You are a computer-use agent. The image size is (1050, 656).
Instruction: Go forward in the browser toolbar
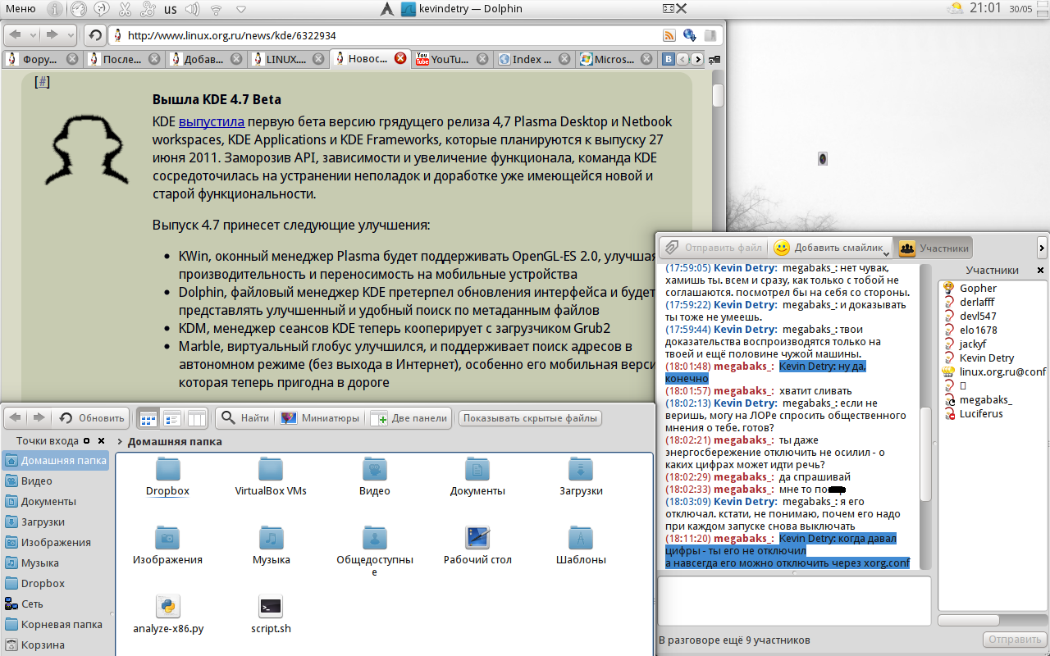(52, 35)
